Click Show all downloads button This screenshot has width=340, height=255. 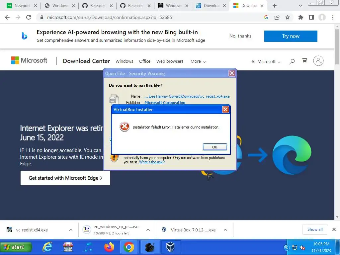pyautogui.click(x=315, y=229)
